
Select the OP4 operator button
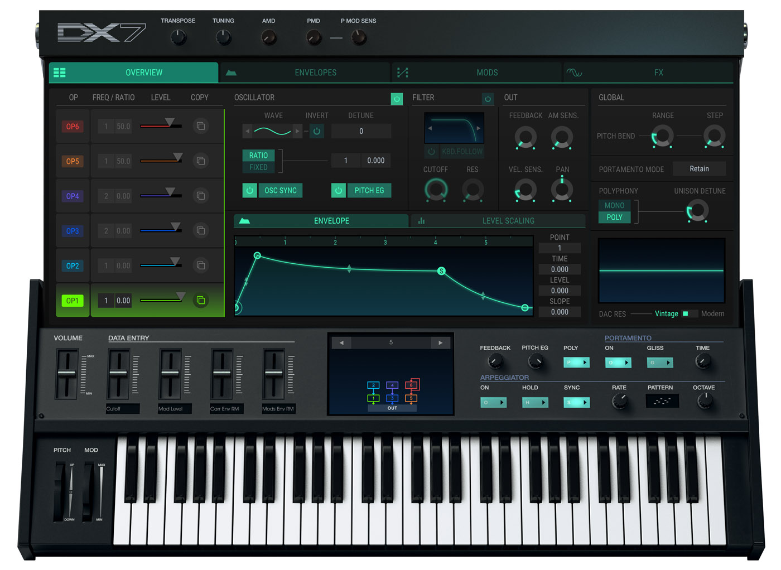73,196
